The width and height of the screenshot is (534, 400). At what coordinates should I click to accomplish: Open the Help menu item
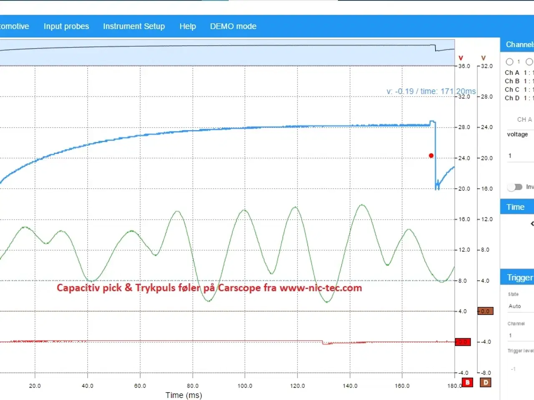coord(188,26)
